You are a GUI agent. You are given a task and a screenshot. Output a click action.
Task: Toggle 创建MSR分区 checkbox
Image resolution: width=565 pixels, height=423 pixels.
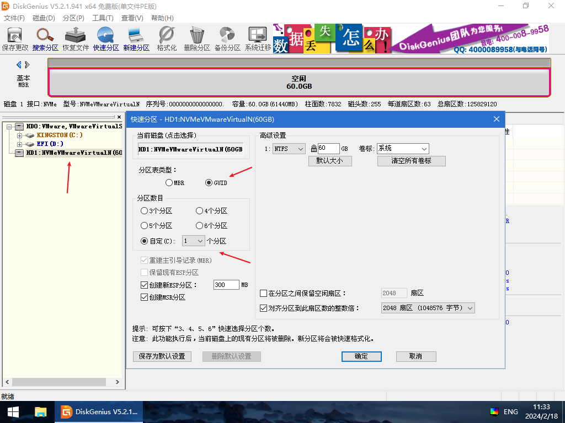[144, 297]
